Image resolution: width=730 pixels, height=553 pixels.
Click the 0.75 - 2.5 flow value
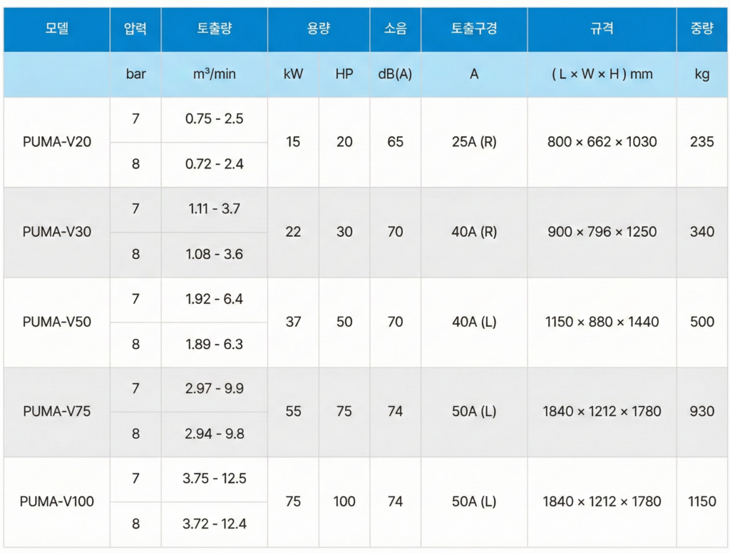[214, 119]
